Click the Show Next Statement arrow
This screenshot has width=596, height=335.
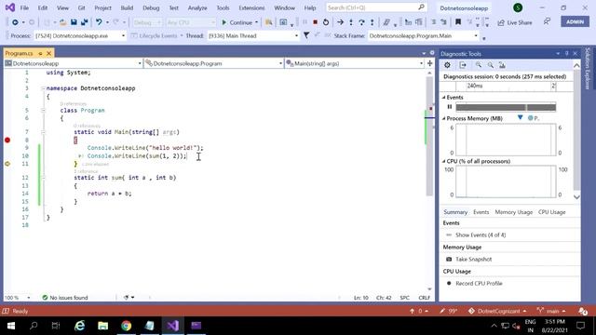coord(340,22)
